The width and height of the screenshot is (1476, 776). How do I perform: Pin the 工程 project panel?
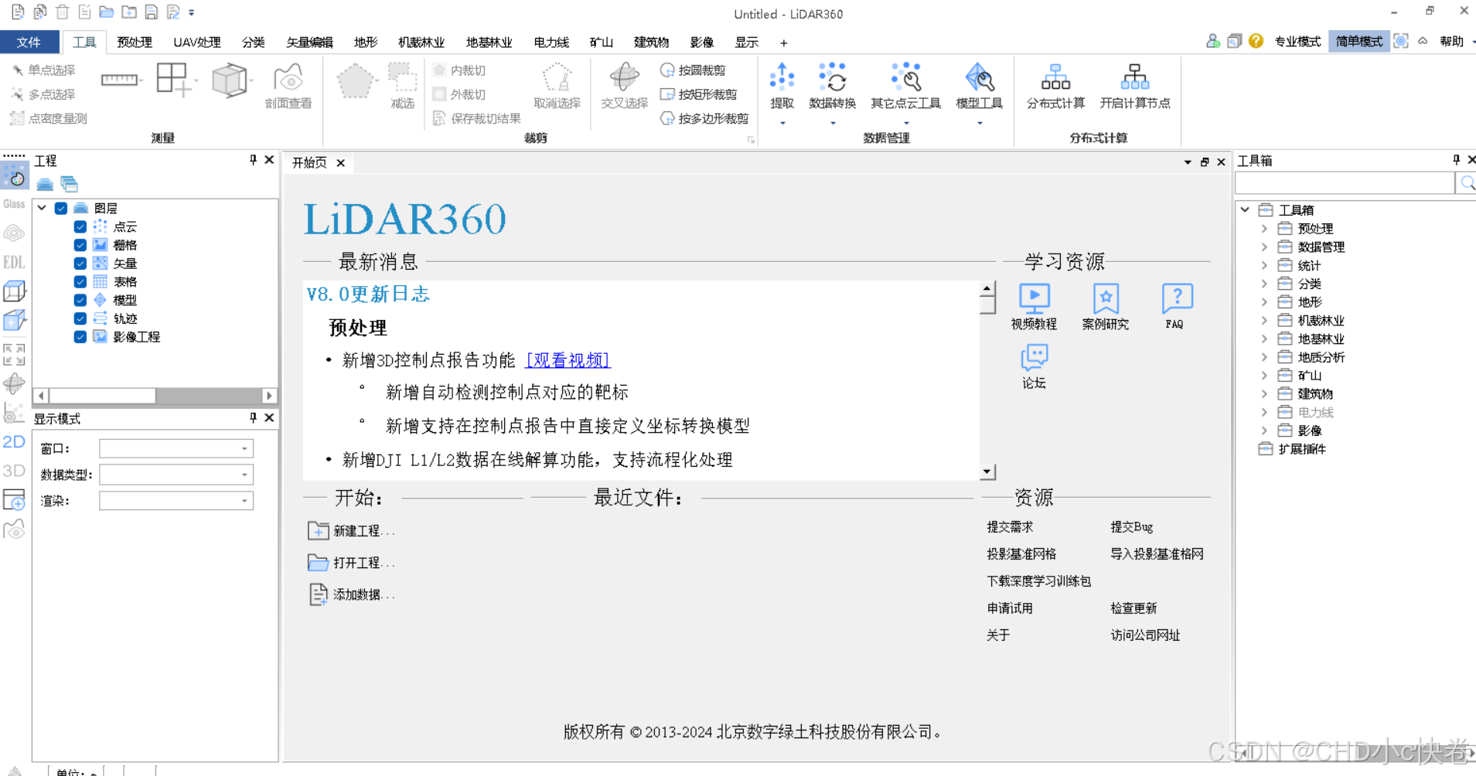point(253,159)
